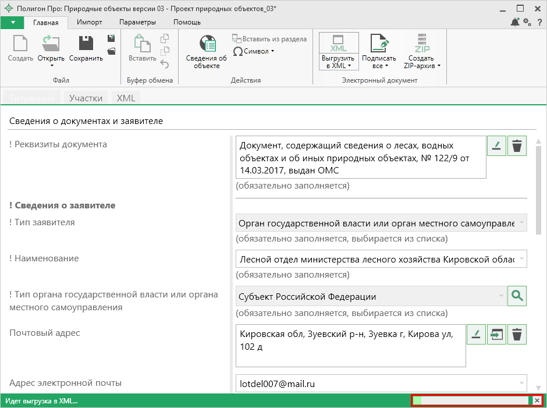The image size is (547, 408).
Task: Click the help question mark icon
Action: (x=539, y=22)
